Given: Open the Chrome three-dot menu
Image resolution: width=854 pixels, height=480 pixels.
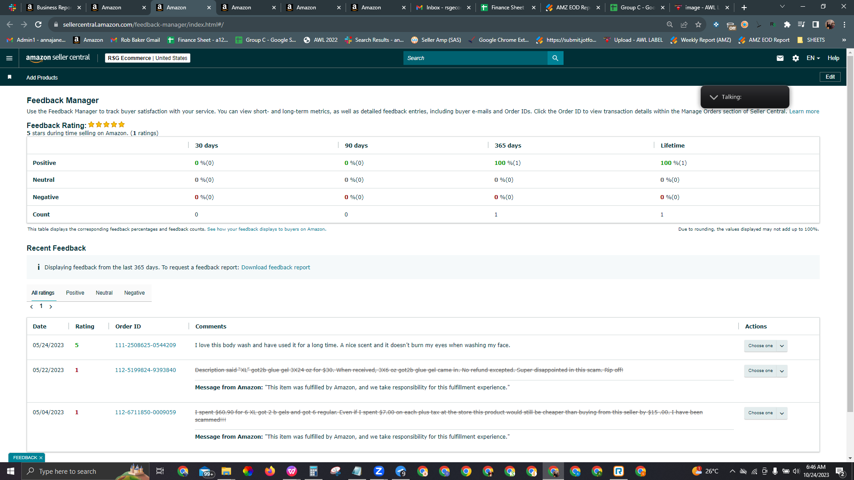Looking at the screenshot, I should coord(844,24).
